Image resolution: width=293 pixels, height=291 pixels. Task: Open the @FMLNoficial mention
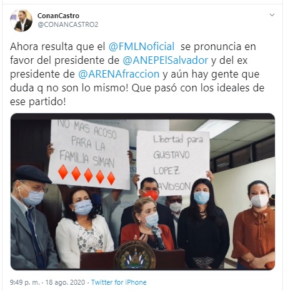pos(141,46)
